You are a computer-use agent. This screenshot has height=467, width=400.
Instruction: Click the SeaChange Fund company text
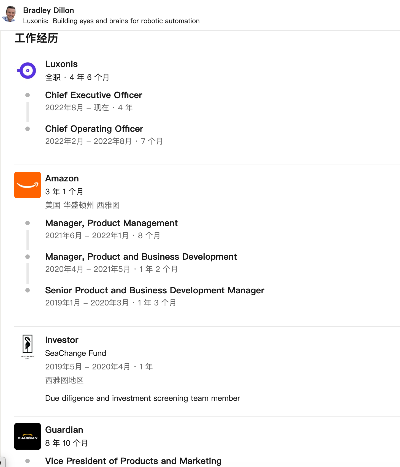(75, 353)
